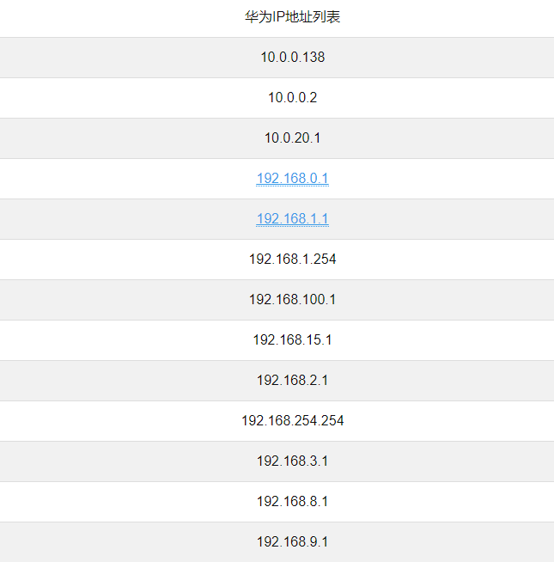Select the IP address 192.168.100.1
The image size is (554, 562).
[x=292, y=300]
